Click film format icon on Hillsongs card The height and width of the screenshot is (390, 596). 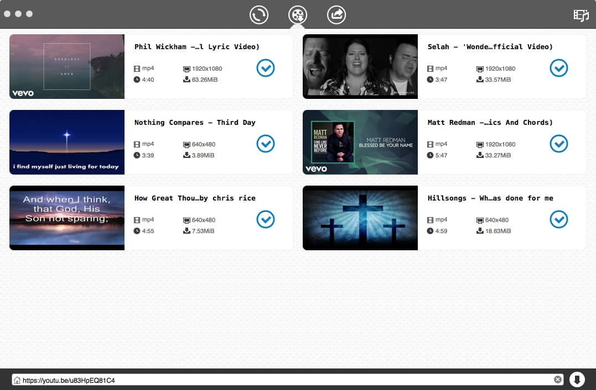pos(431,220)
